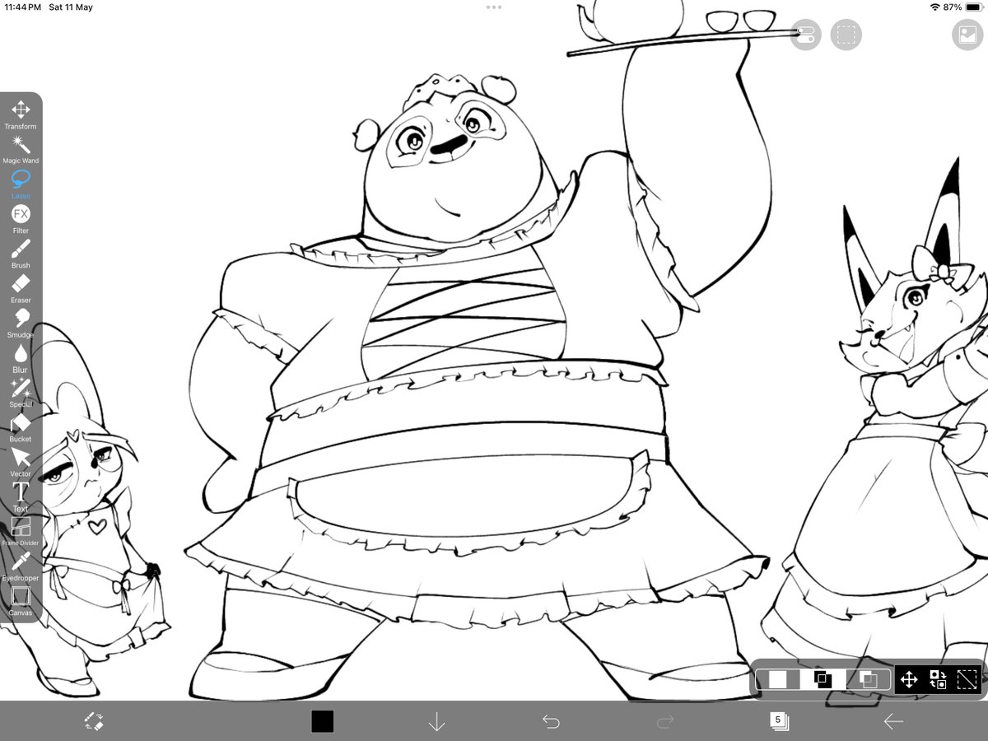Select the Brush tool
This screenshot has width=988, height=741.
[21, 254]
